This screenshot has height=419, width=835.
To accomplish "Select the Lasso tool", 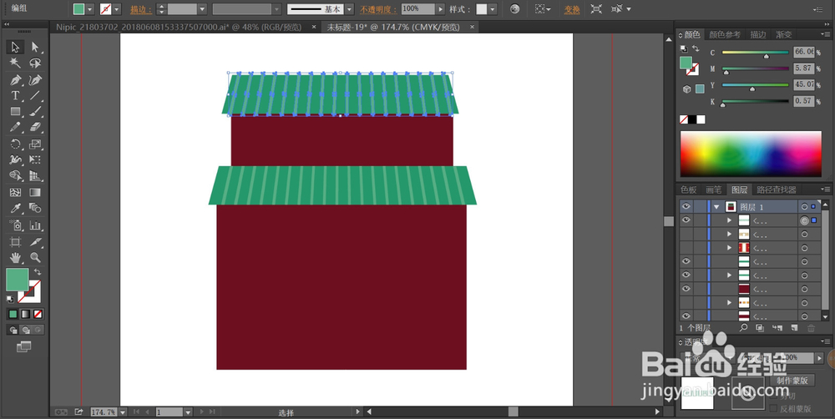I will (x=35, y=63).
